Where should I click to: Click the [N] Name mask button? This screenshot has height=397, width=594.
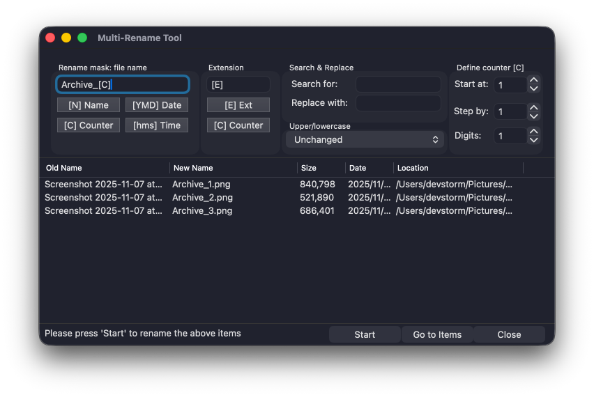pyautogui.click(x=89, y=105)
